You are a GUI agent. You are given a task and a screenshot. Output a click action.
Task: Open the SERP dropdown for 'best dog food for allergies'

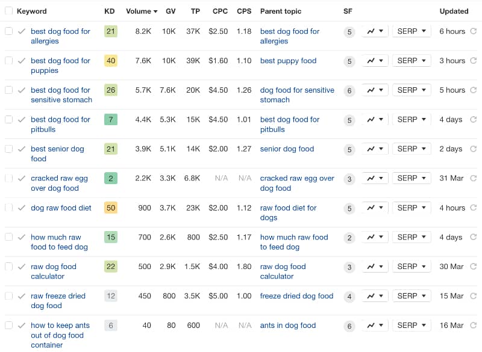click(411, 31)
